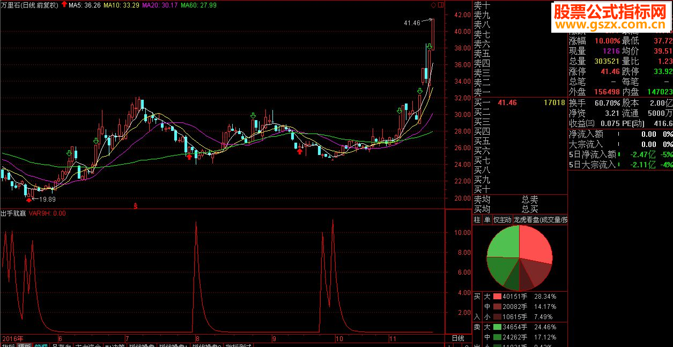This screenshot has width=673, height=347.
Task: Click the 买十 order book row
Action: (x=520, y=189)
